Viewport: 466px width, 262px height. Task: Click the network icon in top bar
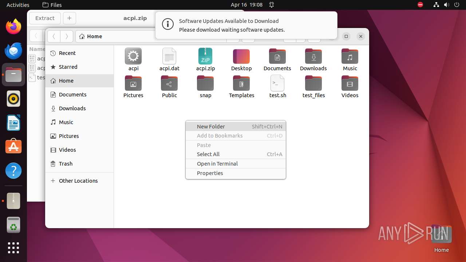coord(436,5)
